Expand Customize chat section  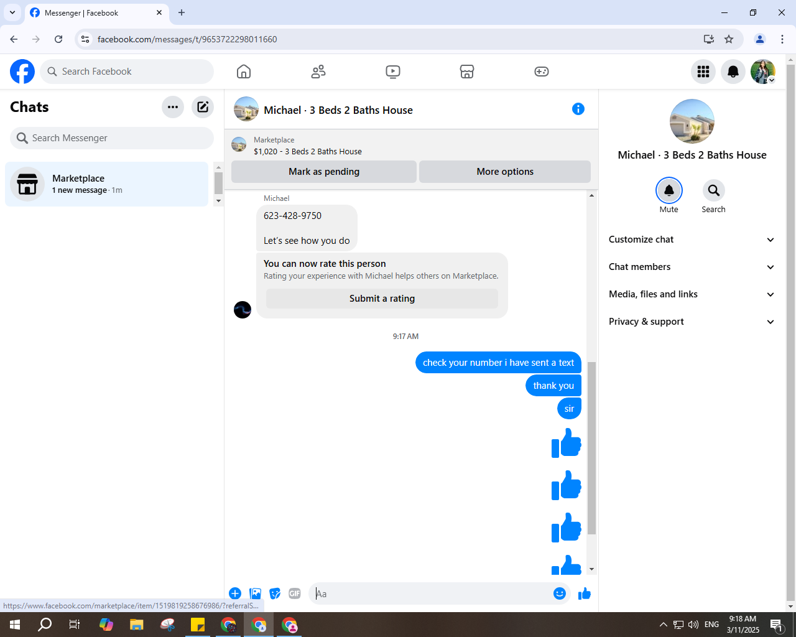tap(692, 239)
